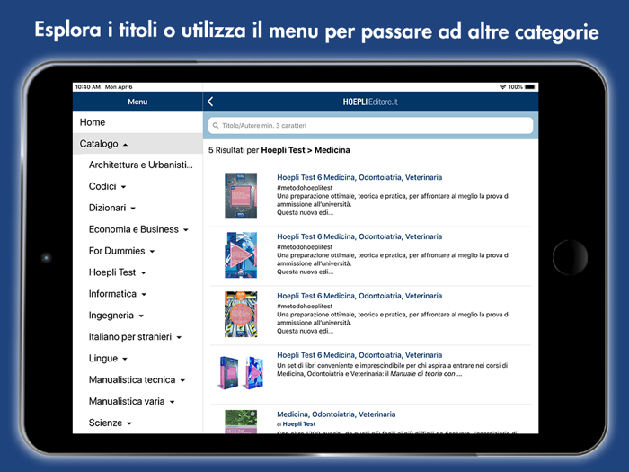This screenshot has width=629, height=472.
Task: Expand the Ingegneria category
Action: point(116,316)
